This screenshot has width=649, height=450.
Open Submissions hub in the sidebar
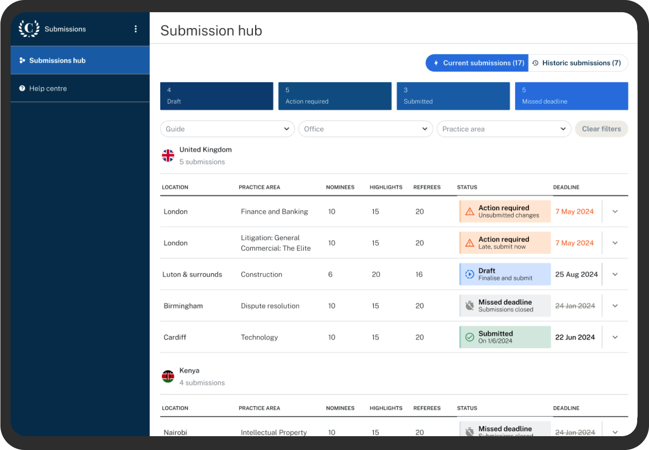click(80, 60)
